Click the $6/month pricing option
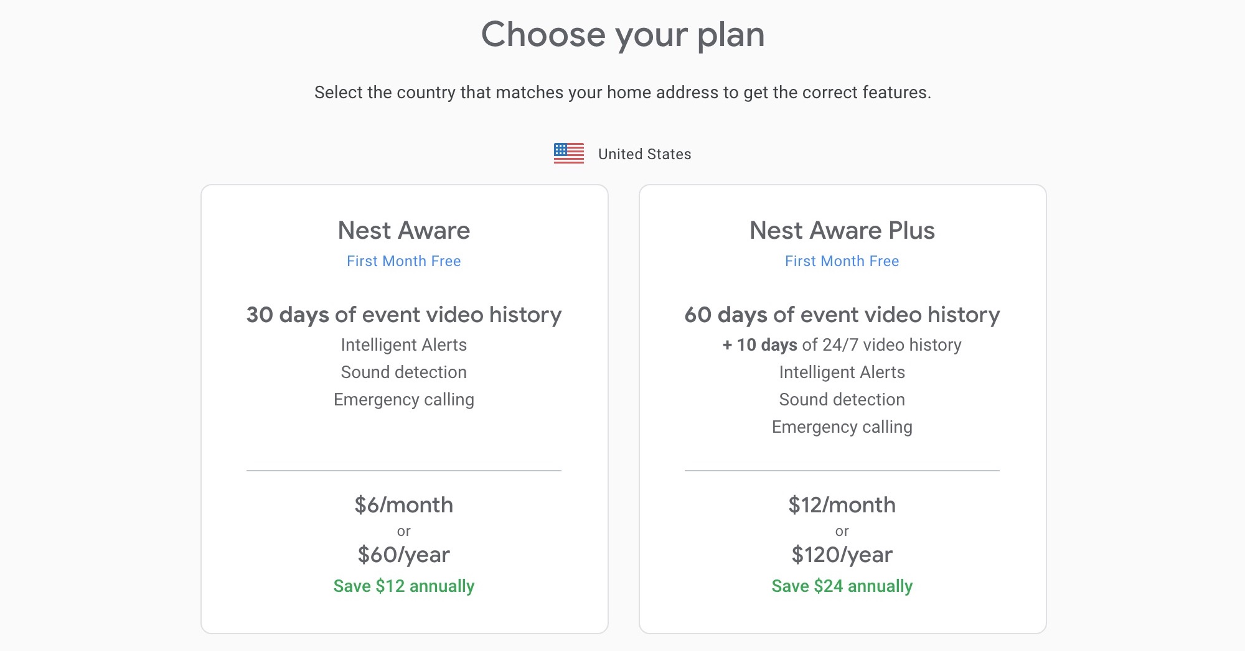 pos(405,505)
